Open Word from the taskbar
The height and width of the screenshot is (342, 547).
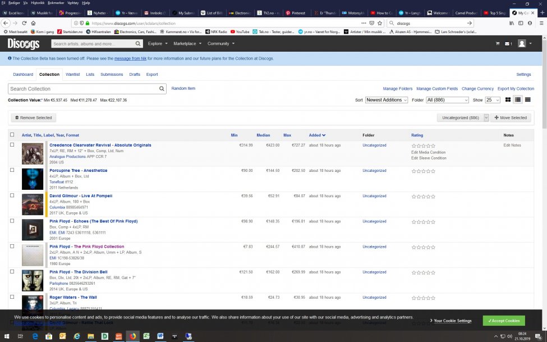[x=160, y=336]
